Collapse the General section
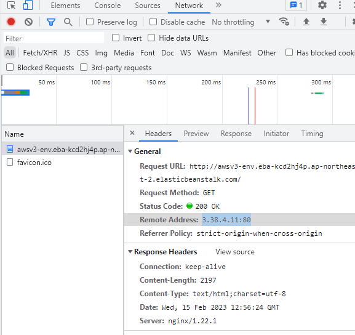Screen dimensions: 355x335 (130, 151)
